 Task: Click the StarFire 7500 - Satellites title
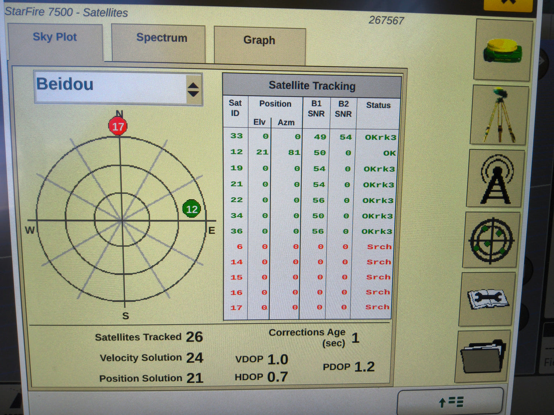[x=66, y=12]
